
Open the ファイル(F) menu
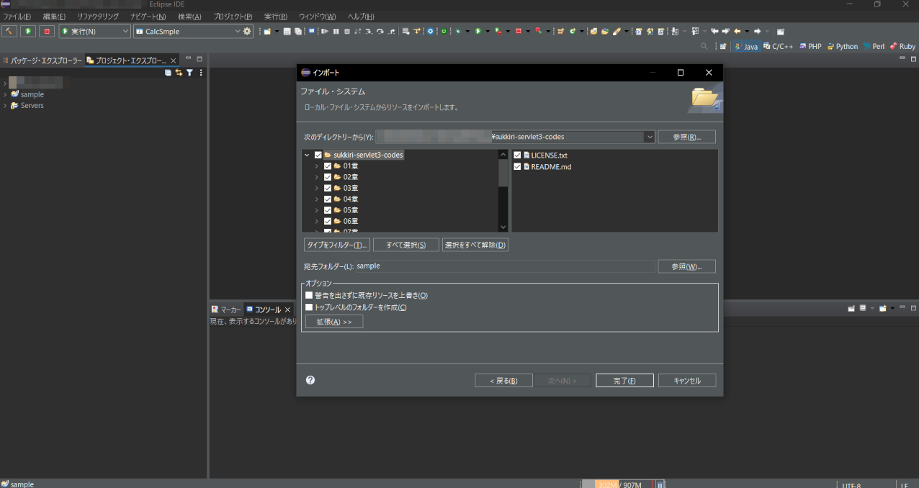coord(17,17)
